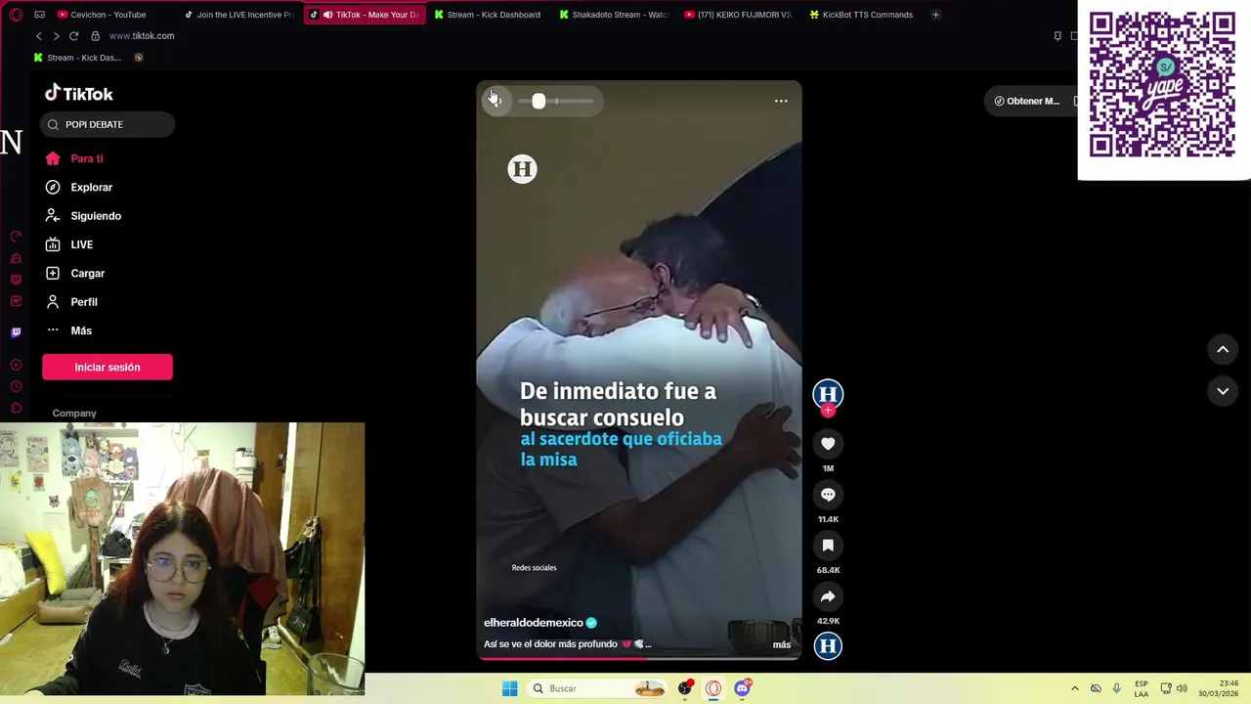This screenshot has height=704, width=1251.
Task: Open the history clock icon in Opera sidebar
Action: [x=16, y=386]
